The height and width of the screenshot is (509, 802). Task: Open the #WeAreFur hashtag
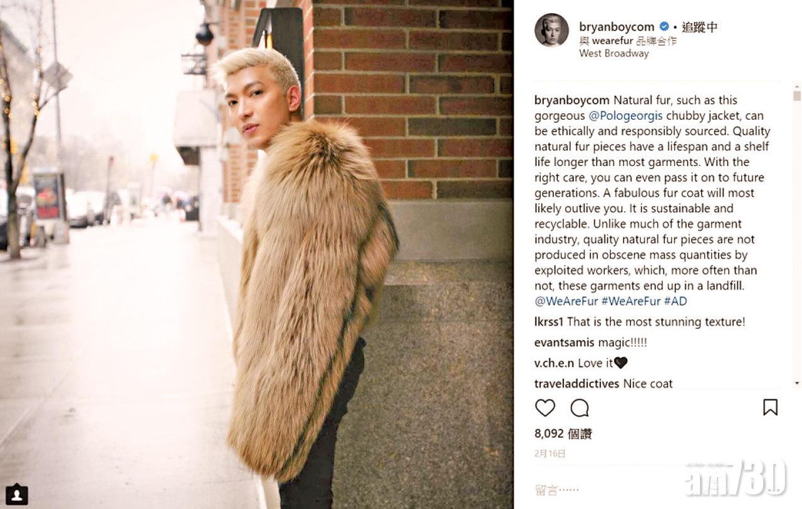pos(631,301)
